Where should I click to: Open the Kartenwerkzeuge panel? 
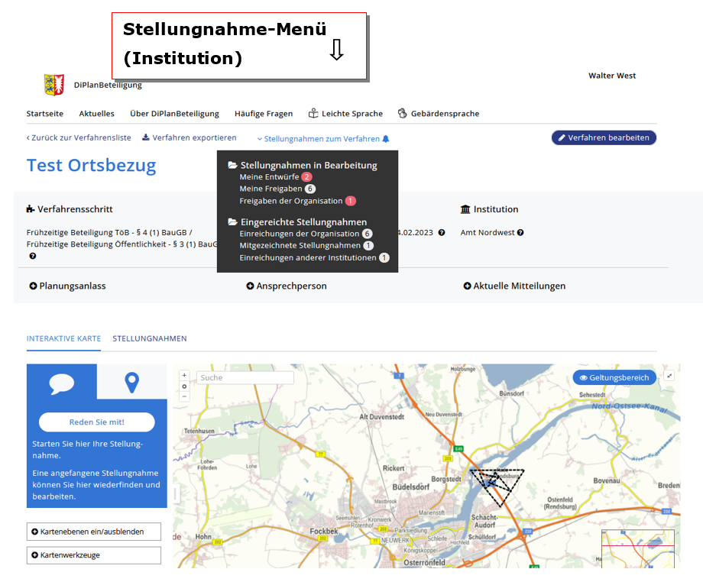[94, 555]
